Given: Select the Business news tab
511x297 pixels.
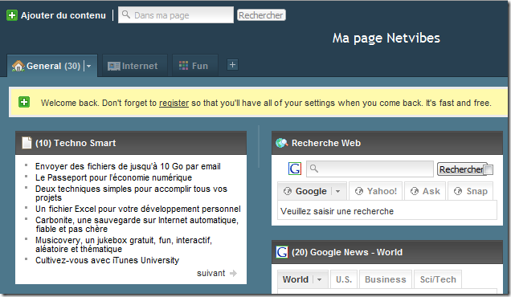Looking at the screenshot, I should click(x=386, y=279).
